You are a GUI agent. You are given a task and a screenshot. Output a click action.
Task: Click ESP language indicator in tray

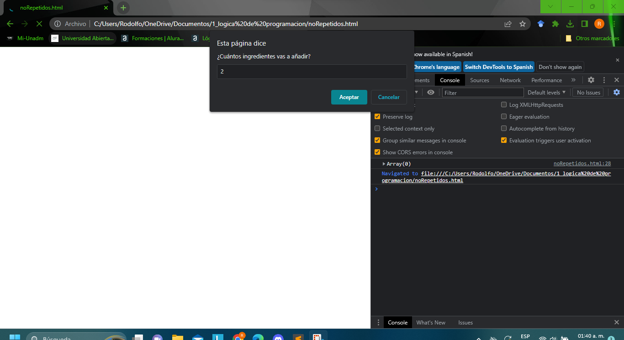coord(525,336)
